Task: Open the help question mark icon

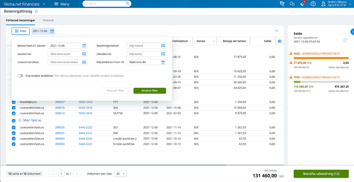Action: pos(313,4)
